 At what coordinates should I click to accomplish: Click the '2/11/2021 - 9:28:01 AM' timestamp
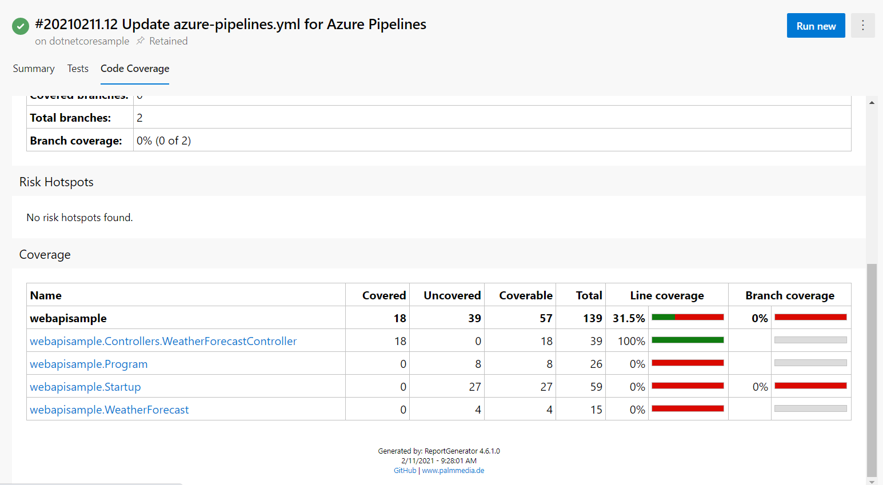click(439, 461)
